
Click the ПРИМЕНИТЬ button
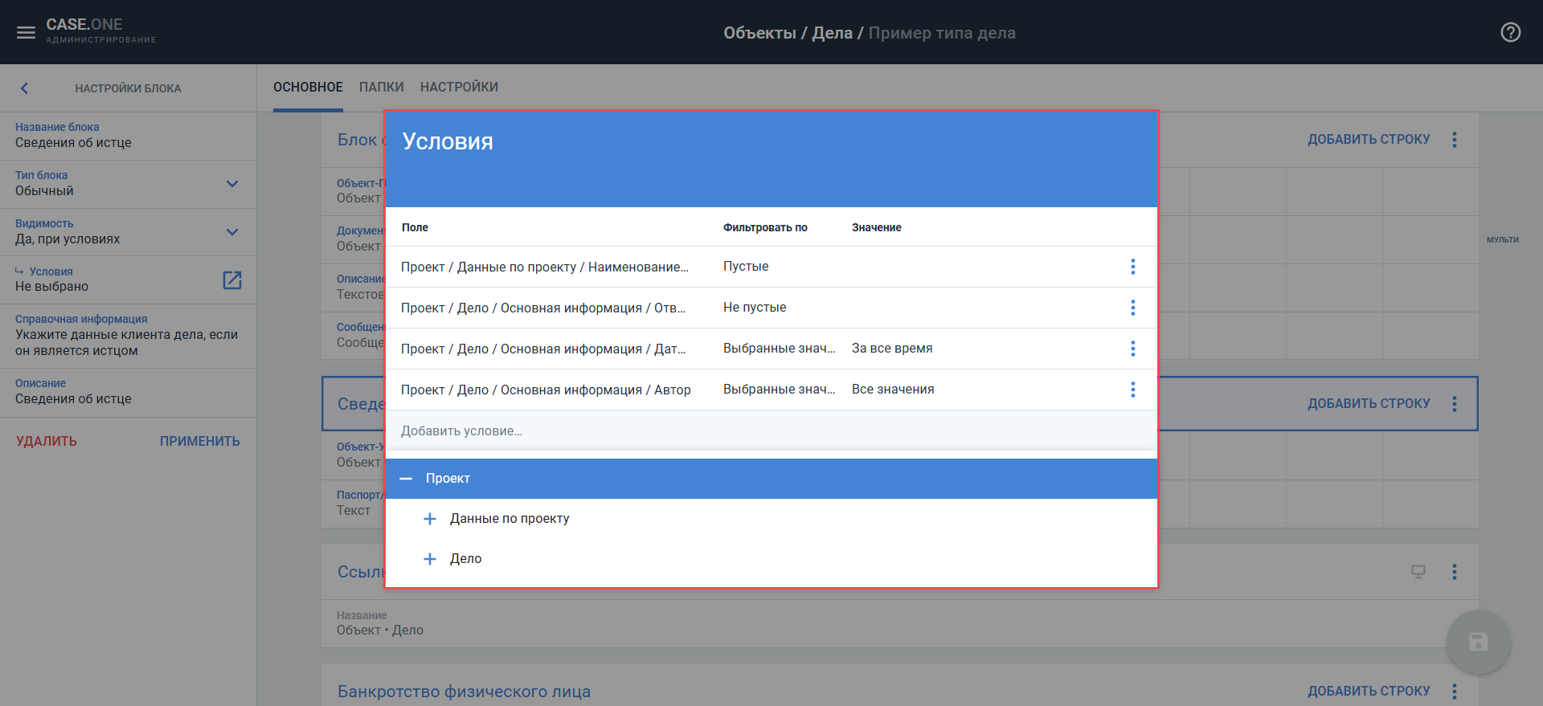coord(199,441)
